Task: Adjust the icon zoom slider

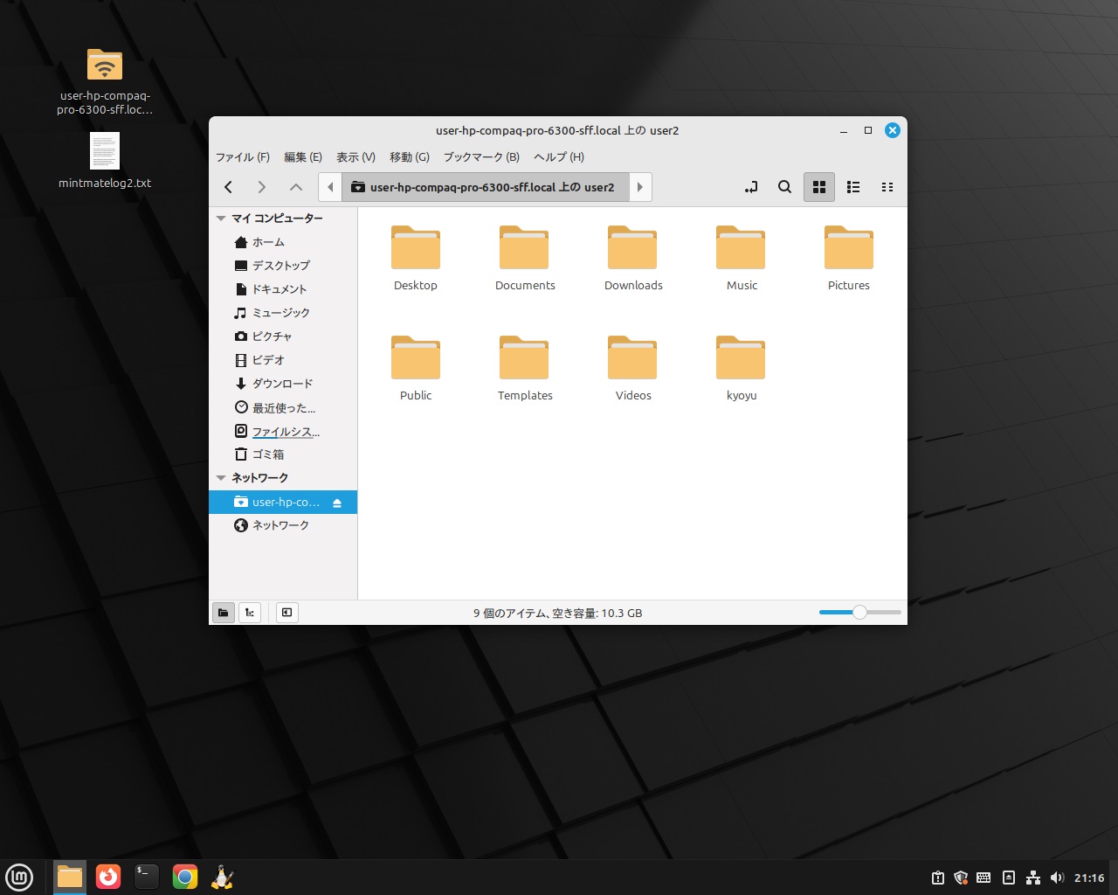Action: coord(859,613)
